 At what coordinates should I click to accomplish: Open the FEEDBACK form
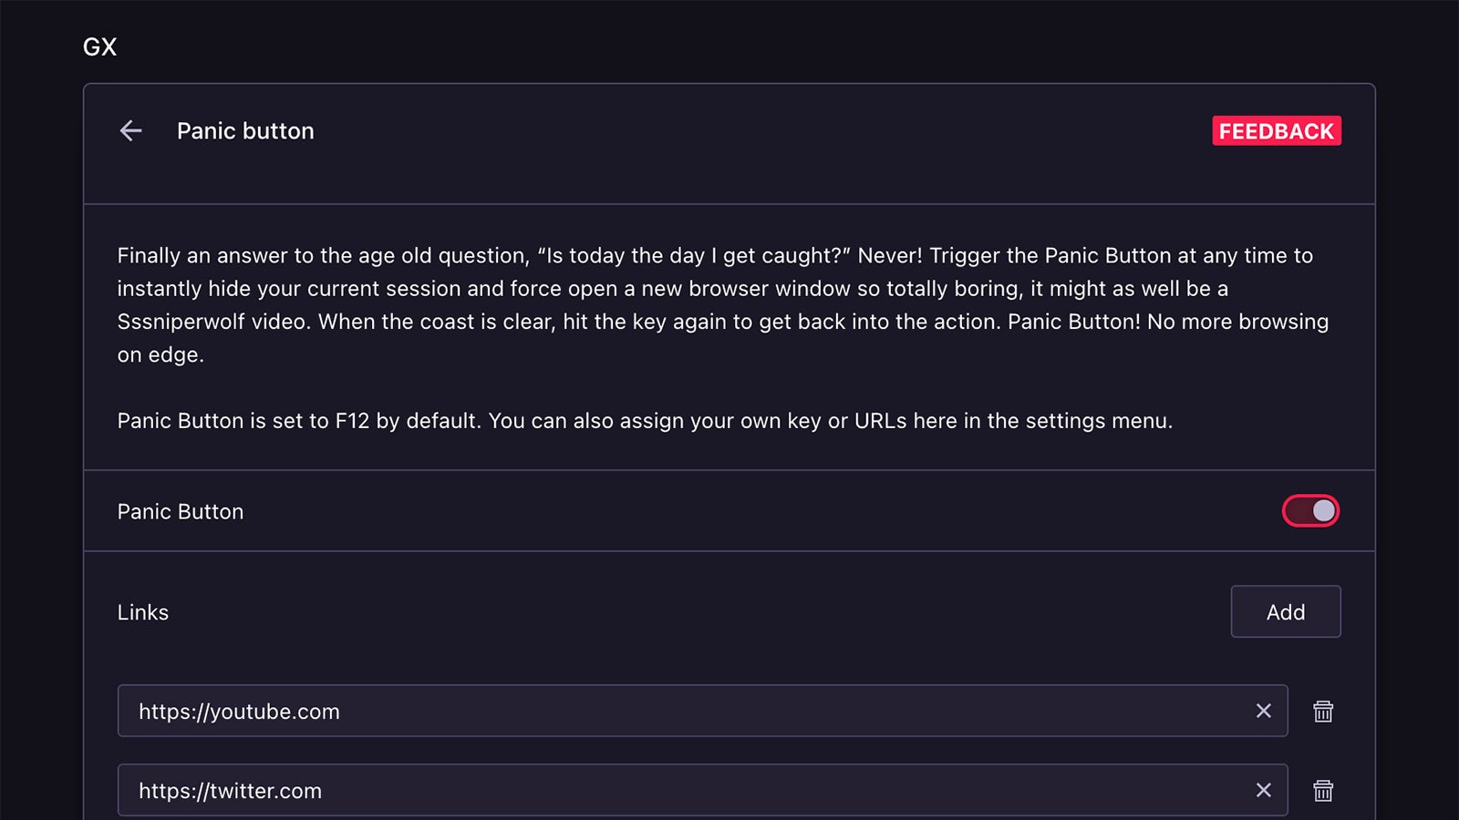click(x=1276, y=131)
